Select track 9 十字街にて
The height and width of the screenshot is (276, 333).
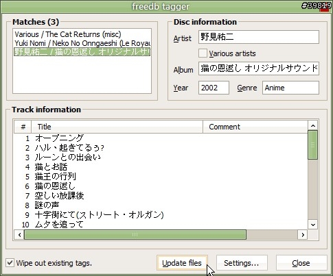161,215
